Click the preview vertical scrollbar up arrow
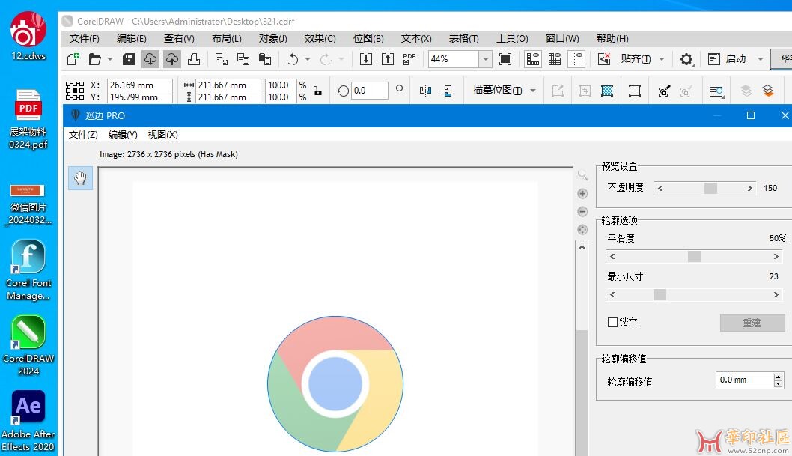This screenshot has height=456, width=792. coord(582,247)
